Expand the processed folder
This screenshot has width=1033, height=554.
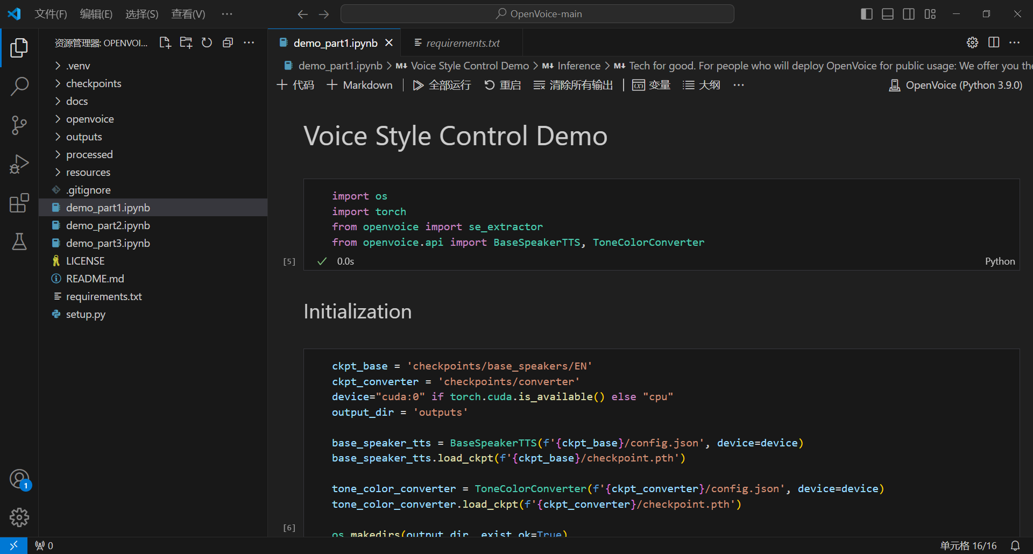(x=153, y=154)
